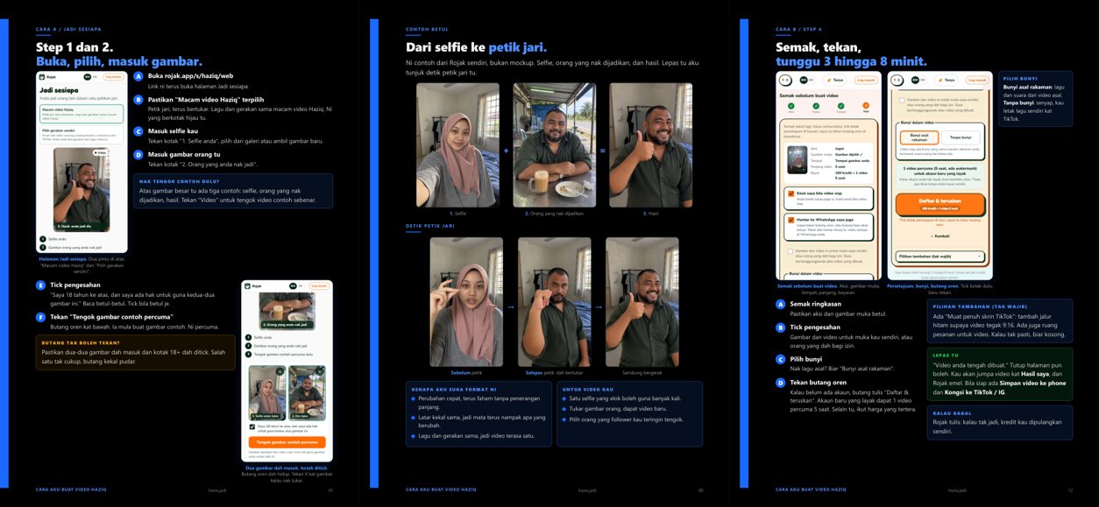Remove the 'Dia' photo using its X icon
Screen dimensions: 1099x507
coord(320,371)
